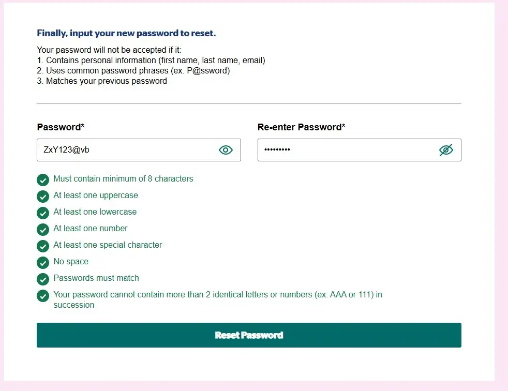Click the checkmark icon beside Passwords must match
The width and height of the screenshot is (508, 391).
pos(43,279)
